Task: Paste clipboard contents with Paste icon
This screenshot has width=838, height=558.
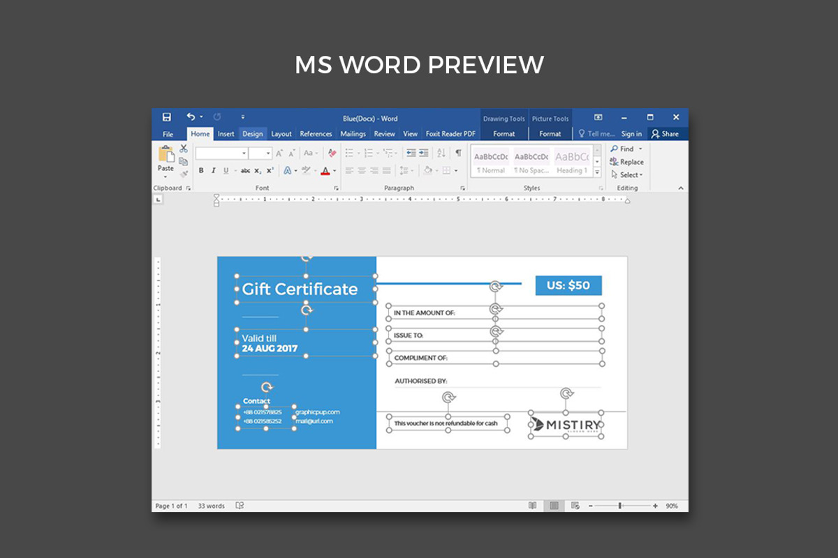Action: (166, 154)
